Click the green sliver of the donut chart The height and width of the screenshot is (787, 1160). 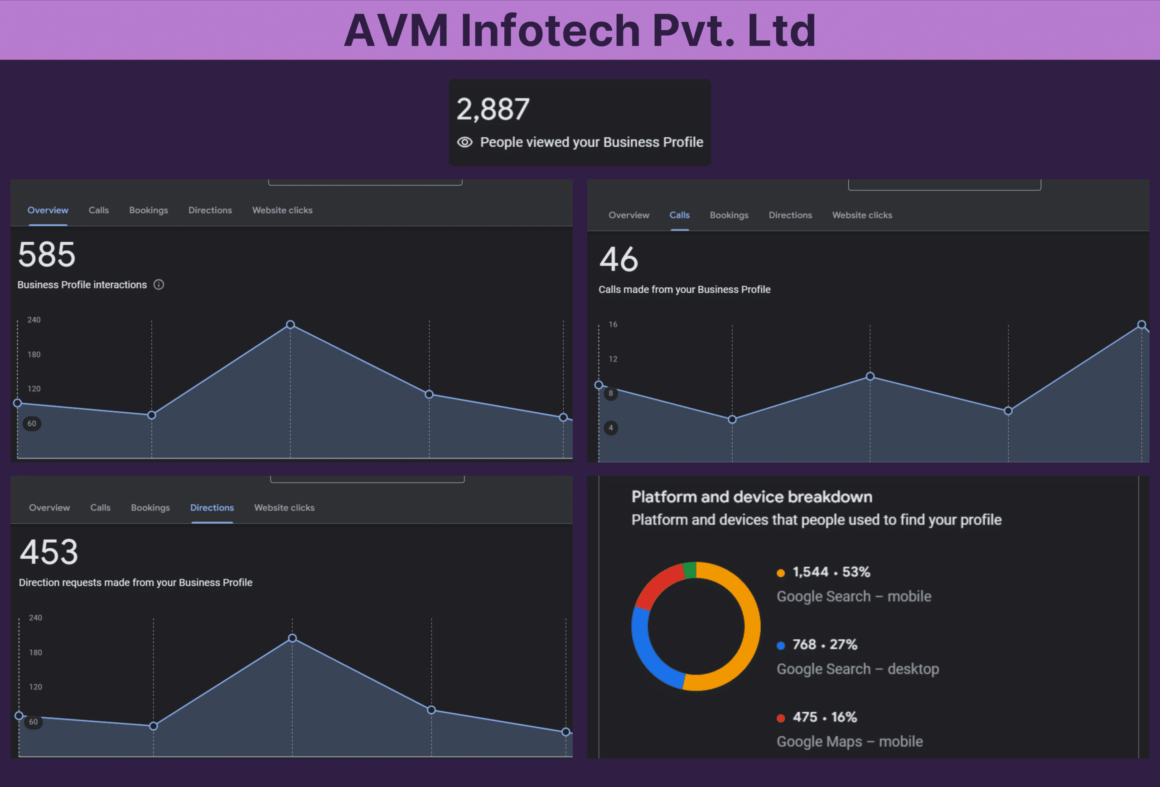tap(690, 570)
